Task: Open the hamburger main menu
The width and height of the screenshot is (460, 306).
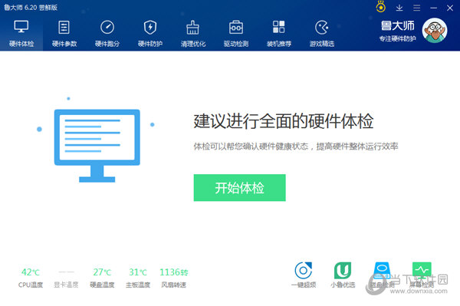Action: click(416, 8)
